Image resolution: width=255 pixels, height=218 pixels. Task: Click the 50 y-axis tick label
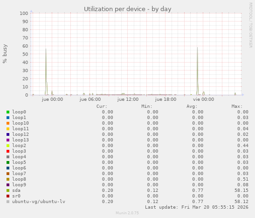[x=25, y=54]
